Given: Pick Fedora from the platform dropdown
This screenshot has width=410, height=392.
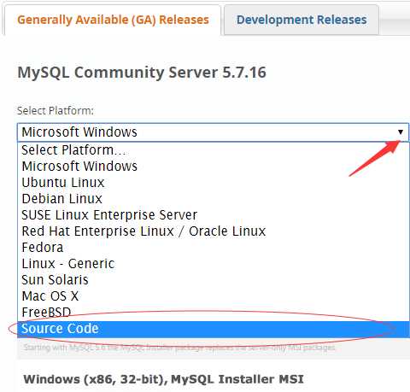Looking at the screenshot, I should [213, 248].
